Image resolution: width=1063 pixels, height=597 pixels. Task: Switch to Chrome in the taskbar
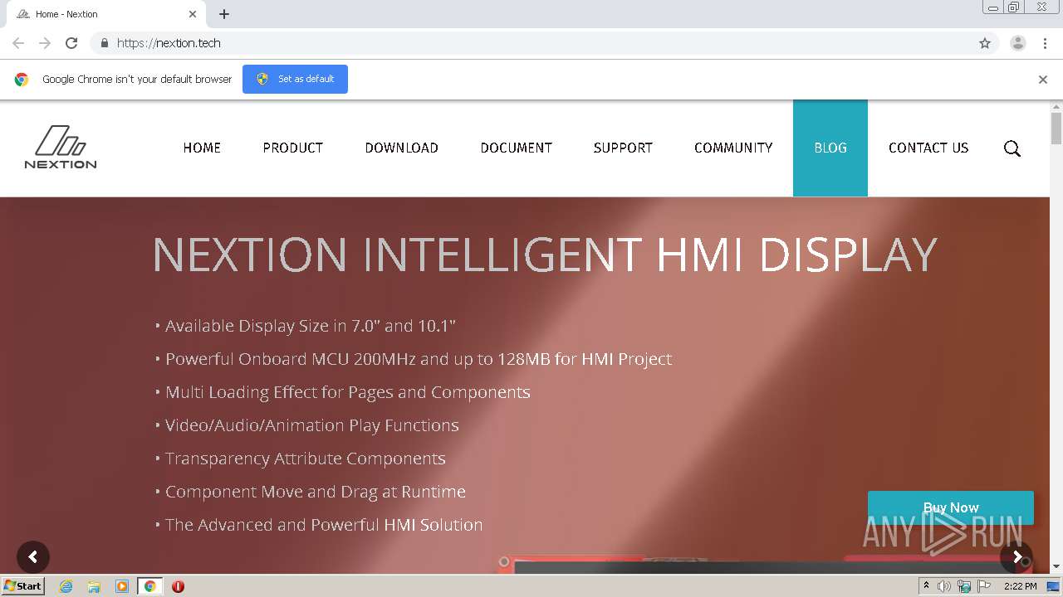click(150, 586)
